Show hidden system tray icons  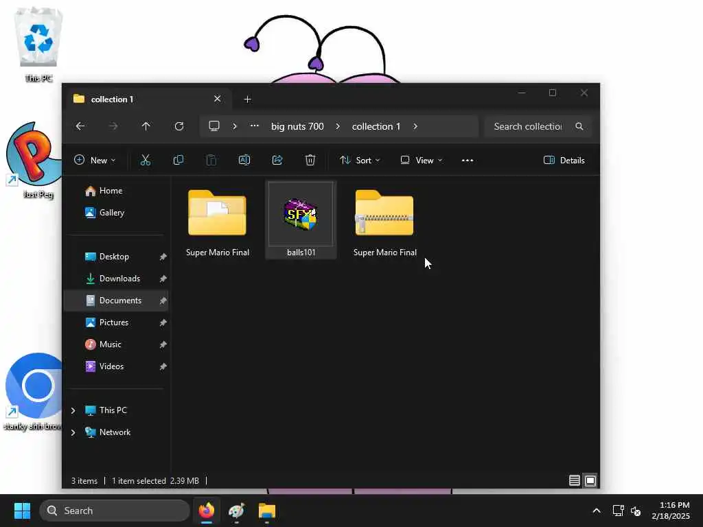tap(597, 511)
